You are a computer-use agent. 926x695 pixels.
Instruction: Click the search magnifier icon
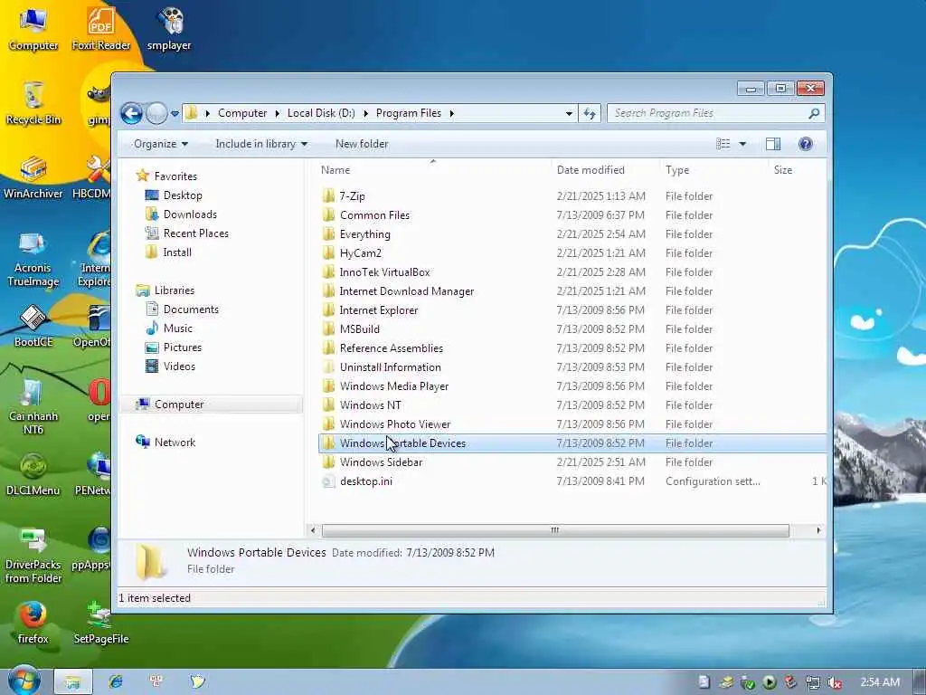[x=814, y=113]
